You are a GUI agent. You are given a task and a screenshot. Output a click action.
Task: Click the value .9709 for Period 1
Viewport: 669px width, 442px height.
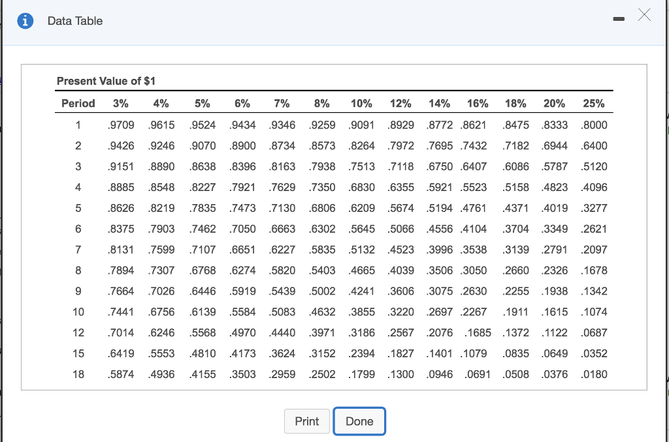click(x=122, y=125)
